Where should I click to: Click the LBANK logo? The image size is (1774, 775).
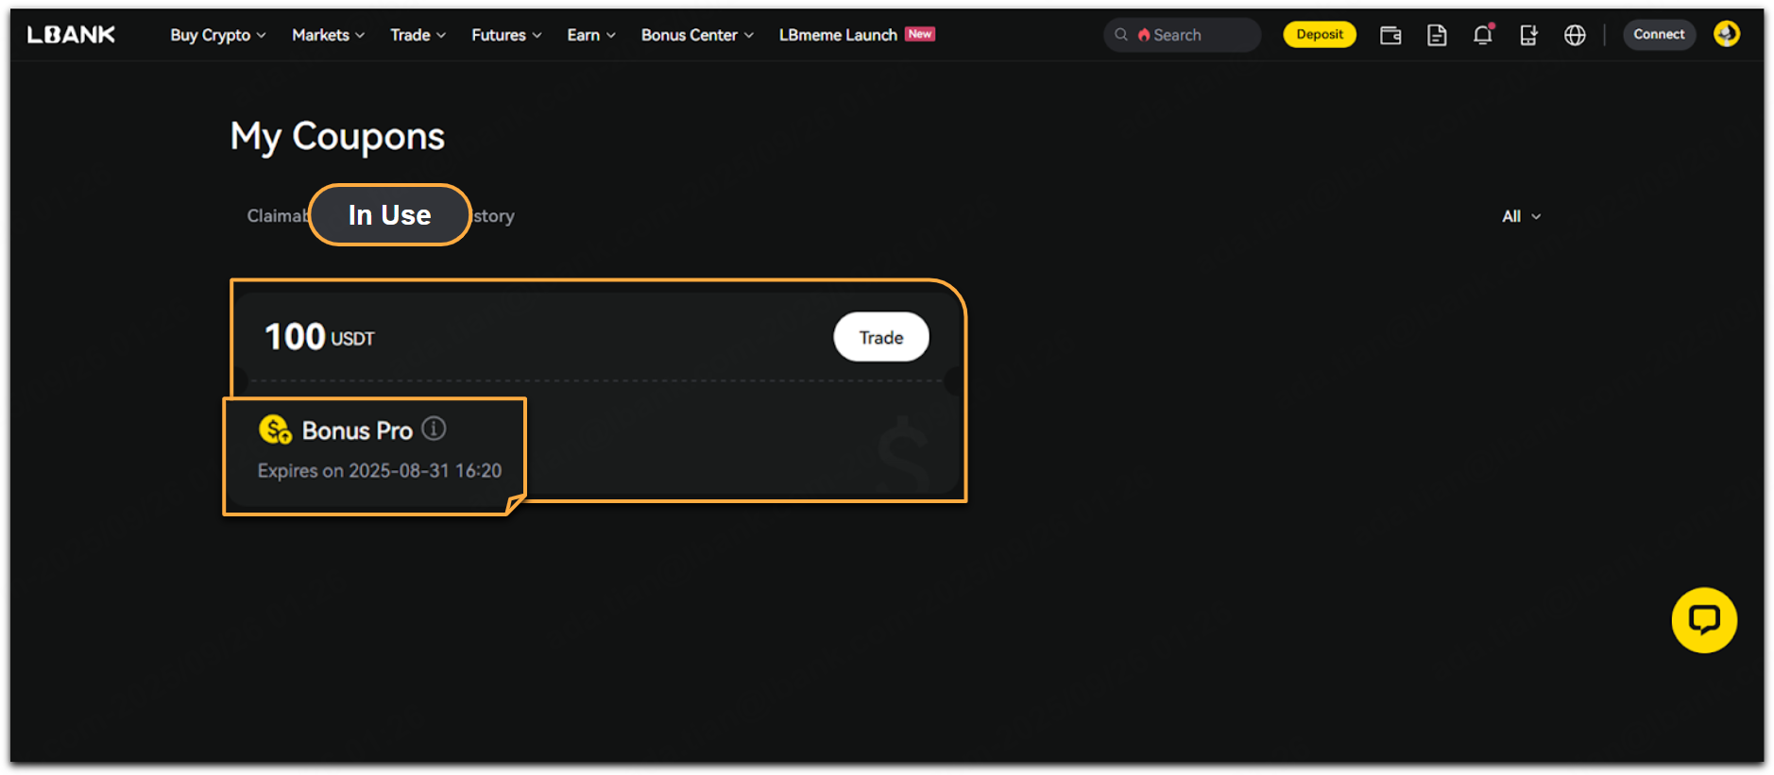(71, 35)
